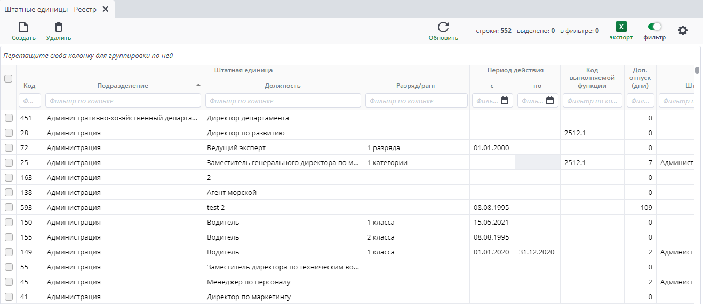The image size is (703, 304).
Task: Open calendar in the 'с' date filter
Action: pos(505,101)
